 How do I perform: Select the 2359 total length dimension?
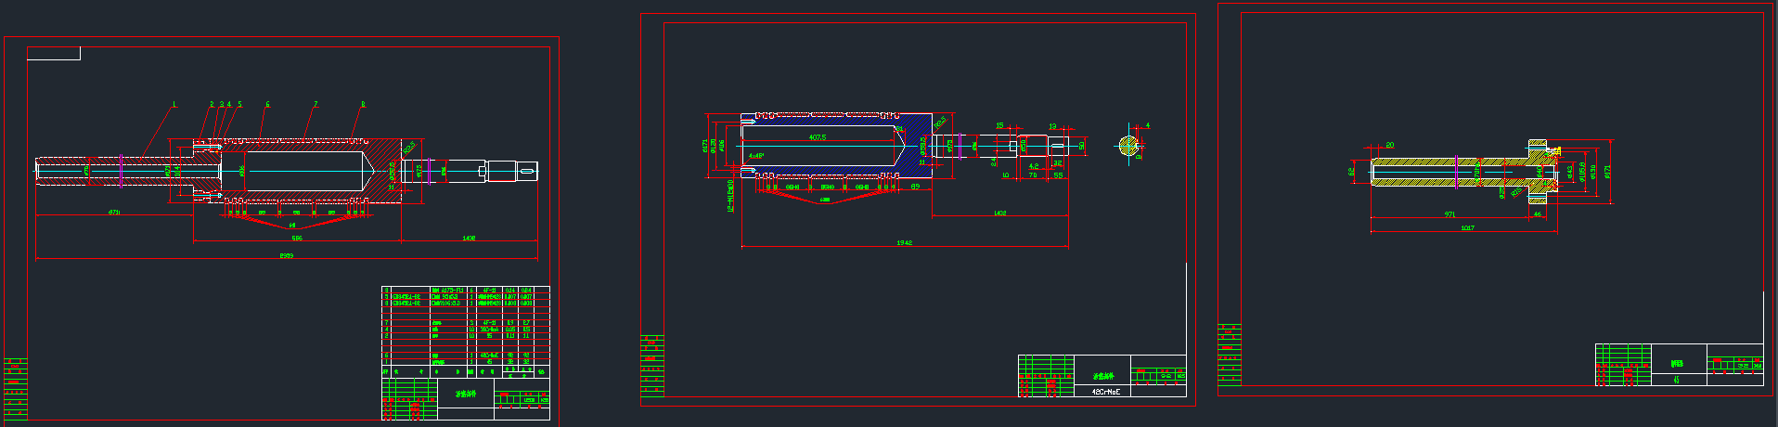tap(287, 255)
